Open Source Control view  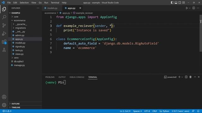4,25
